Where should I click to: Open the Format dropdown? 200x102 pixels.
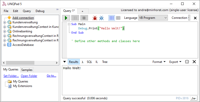tap(159, 62)
